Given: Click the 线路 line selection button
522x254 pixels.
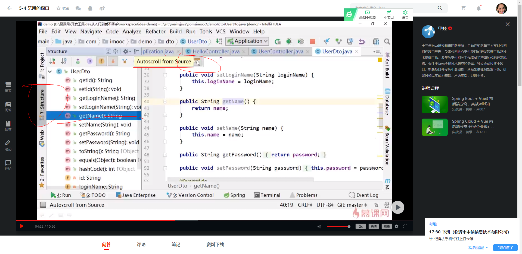Looking at the screenshot, I should pos(387,226).
